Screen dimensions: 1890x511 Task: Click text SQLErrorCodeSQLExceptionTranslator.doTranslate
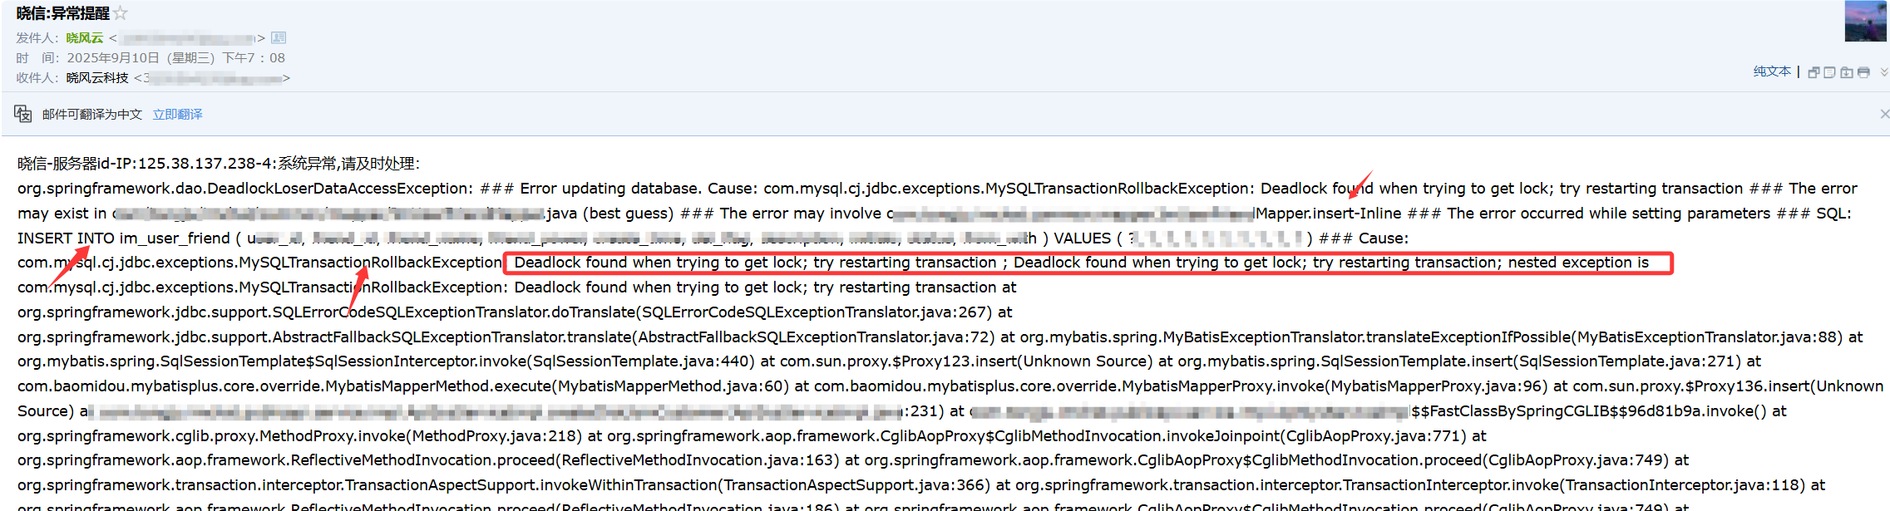(x=452, y=312)
